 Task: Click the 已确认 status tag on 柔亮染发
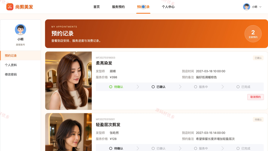[258, 58]
